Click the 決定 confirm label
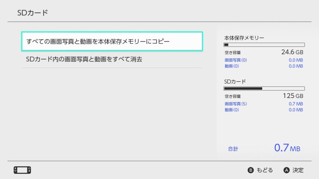Screen dimensions: 319x179 (x=298, y=170)
